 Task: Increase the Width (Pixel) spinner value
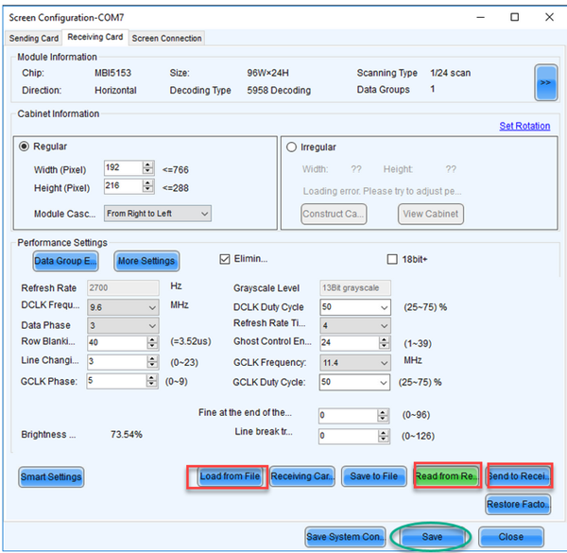pyautogui.click(x=147, y=164)
